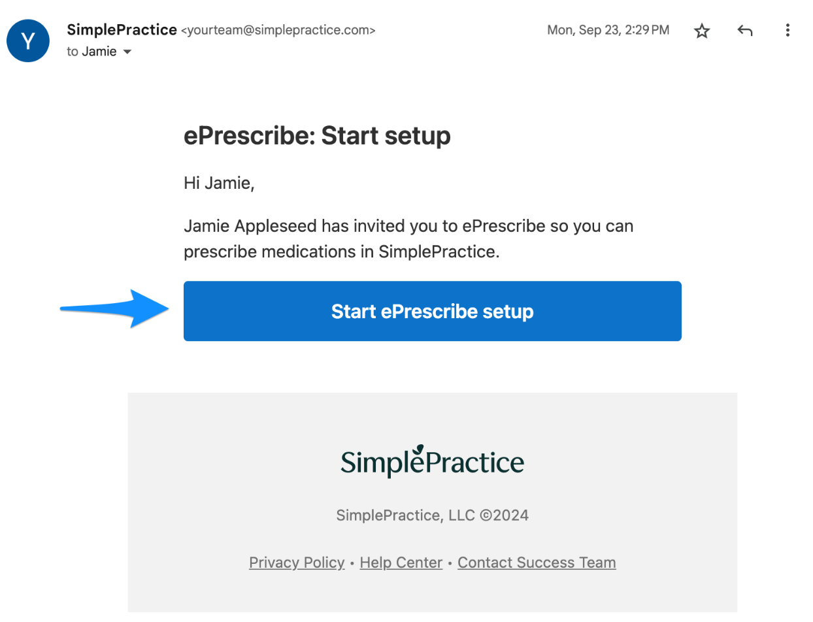Click the 'prescribe medications in SimplePractice' line

pos(341,252)
